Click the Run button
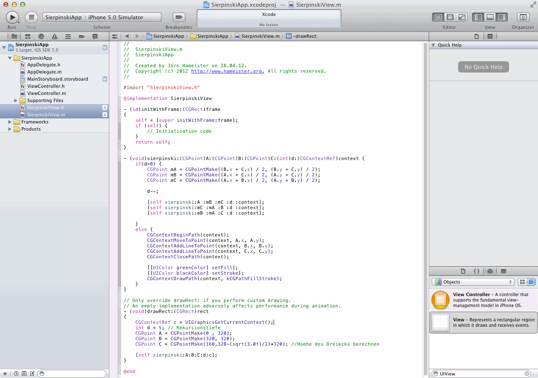Screen dimensions: 538x378 coord(12,17)
